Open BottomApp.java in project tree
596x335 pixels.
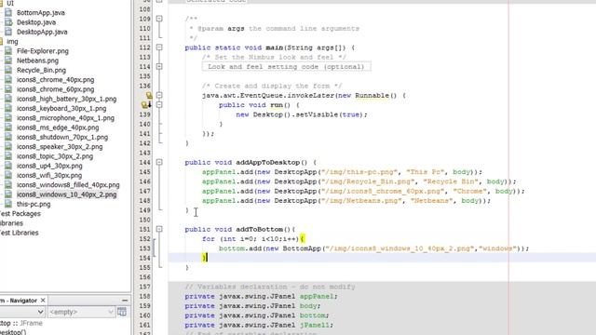coord(41,12)
